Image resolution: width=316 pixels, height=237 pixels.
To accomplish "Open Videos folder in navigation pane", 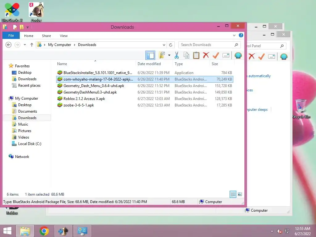I will pyautogui.click(x=20, y=137).
